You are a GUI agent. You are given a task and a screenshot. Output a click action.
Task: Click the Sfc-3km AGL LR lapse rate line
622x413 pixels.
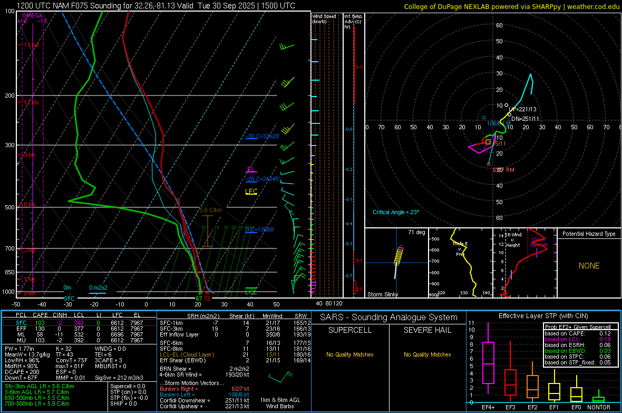click(40, 386)
